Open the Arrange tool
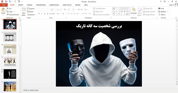 (134, 12)
